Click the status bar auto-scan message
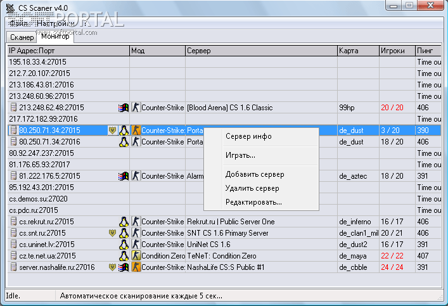Screen dimensions: 448x306 click(x=141, y=296)
